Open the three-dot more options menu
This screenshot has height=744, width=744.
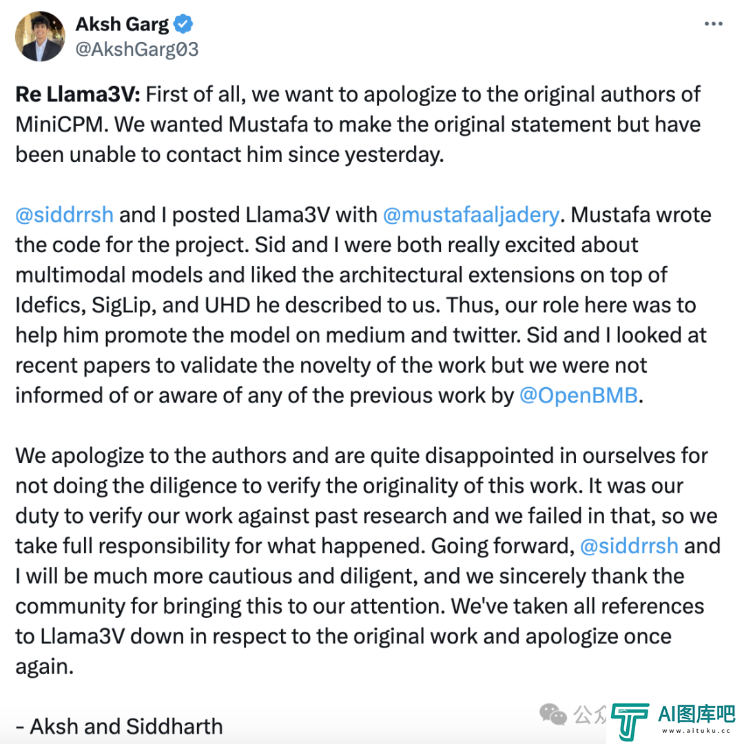(x=713, y=23)
